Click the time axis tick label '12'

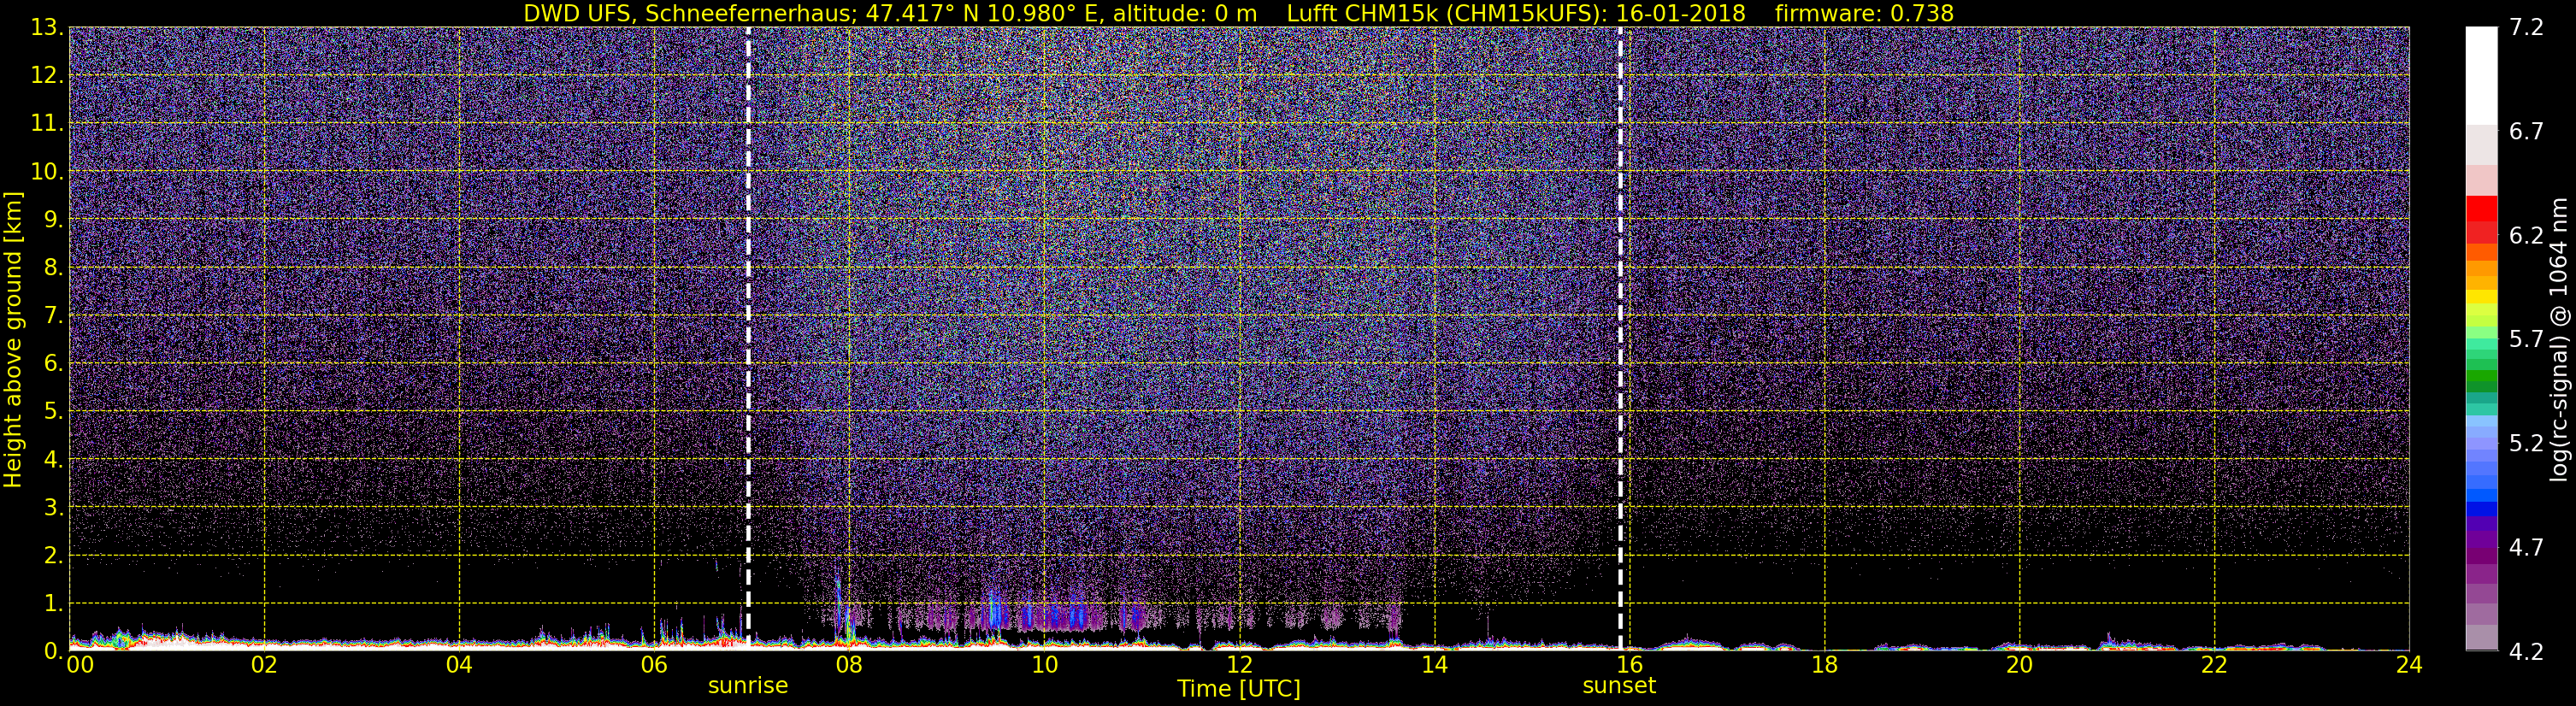pos(1239,665)
